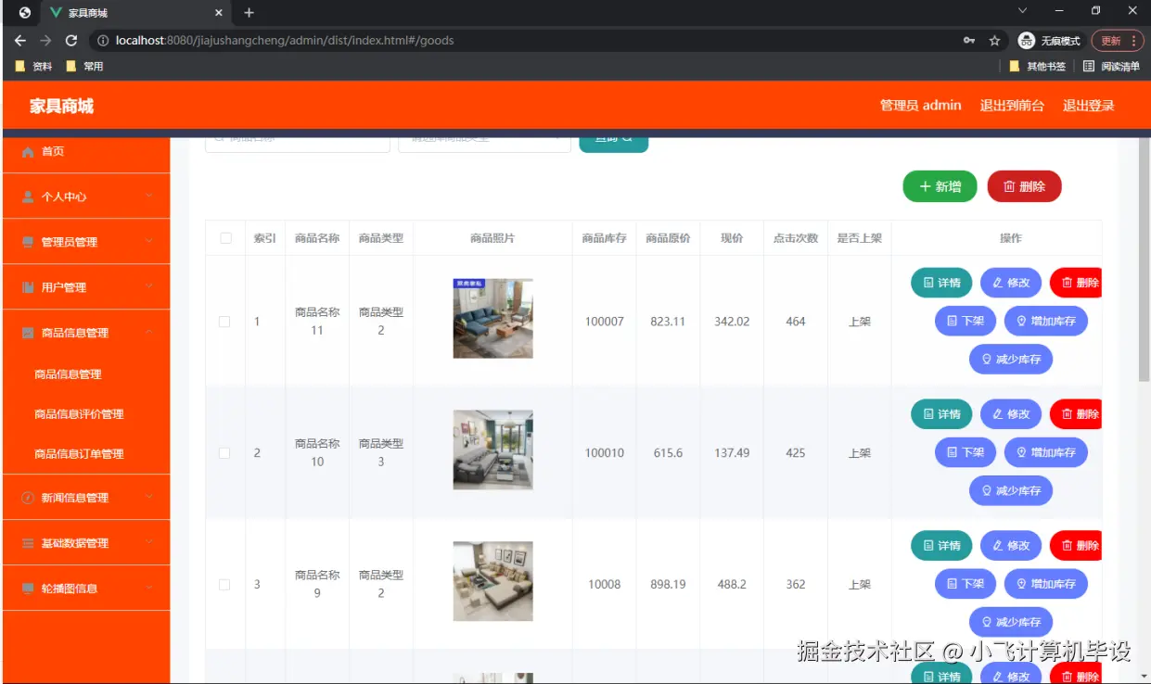
Task: Expand 个人中心 menu chevron
Action: pyautogui.click(x=149, y=196)
